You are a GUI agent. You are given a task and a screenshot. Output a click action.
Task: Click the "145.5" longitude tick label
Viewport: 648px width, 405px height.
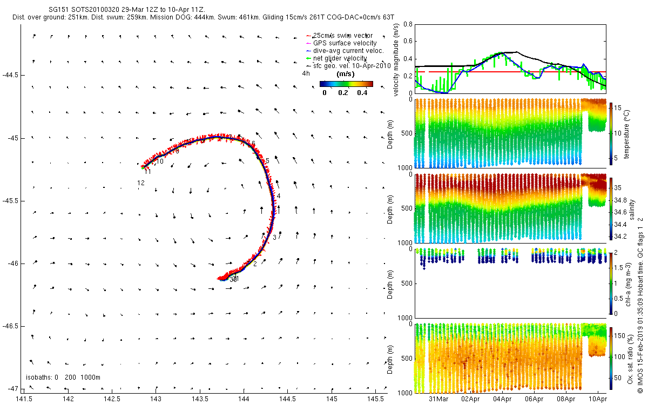(375, 399)
